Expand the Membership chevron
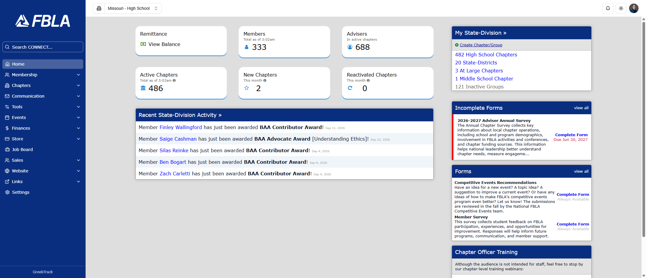The height and width of the screenshot is (278, 646). pos(78,75)
